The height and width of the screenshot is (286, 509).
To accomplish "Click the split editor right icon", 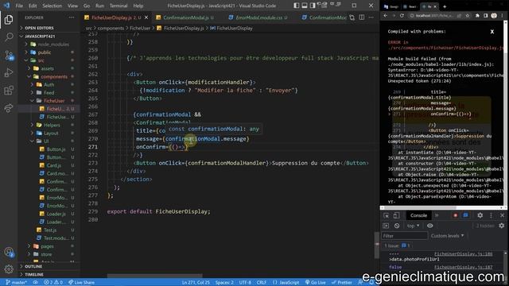I will [x=362, y=17].
